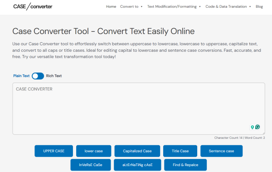The width and height of the screenshot is (272, 172).
Task: Click the text area resize handle corner
Action: pyautogui.click(x=264, y=133)
